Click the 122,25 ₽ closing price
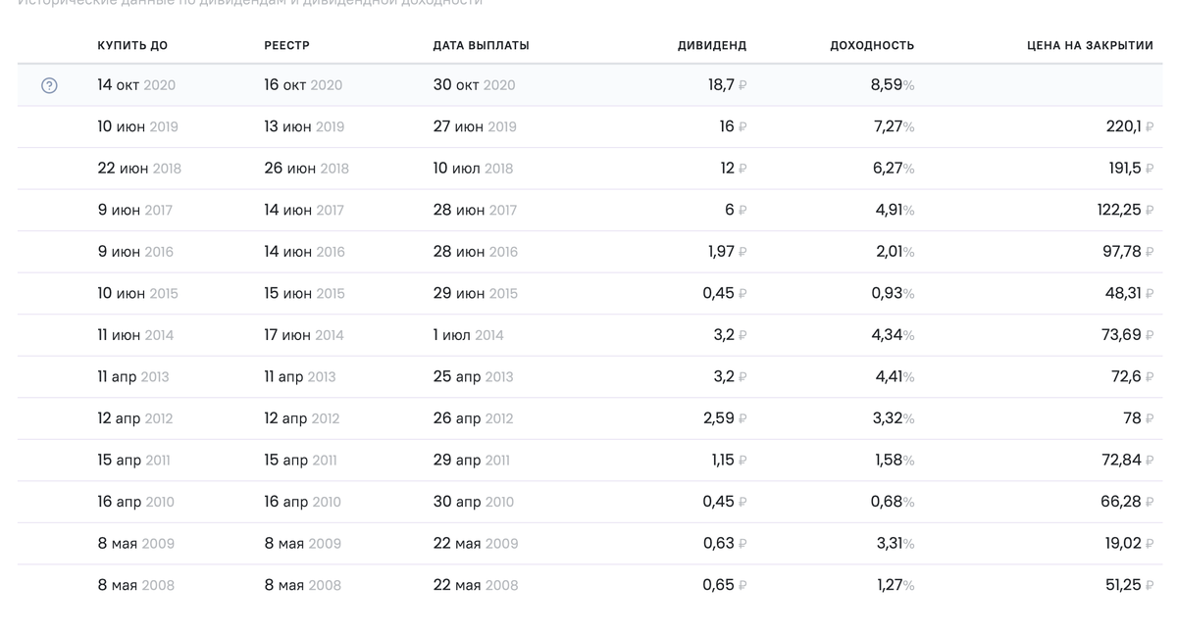The height and width of the screenshot is (634, 1177). [1124, 210]
